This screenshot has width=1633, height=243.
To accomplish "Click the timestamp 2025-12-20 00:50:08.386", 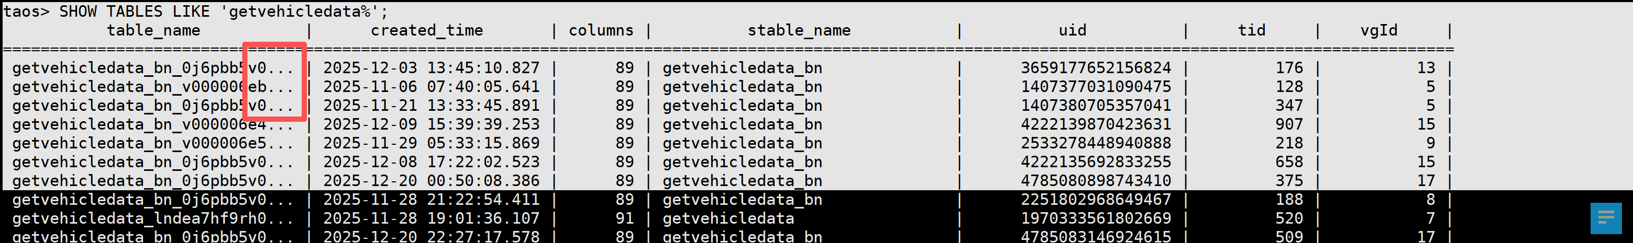I will coord(431,181).
